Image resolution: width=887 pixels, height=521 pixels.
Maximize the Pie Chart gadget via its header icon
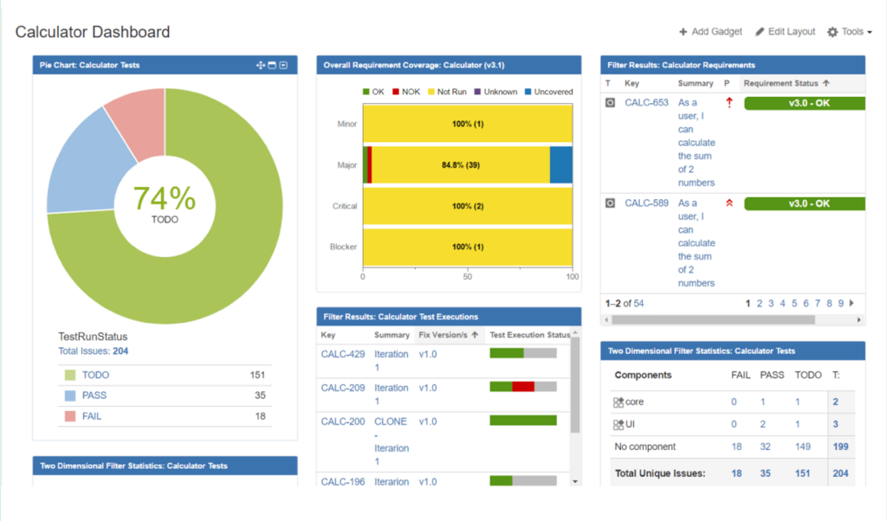[x=271, y=65]
